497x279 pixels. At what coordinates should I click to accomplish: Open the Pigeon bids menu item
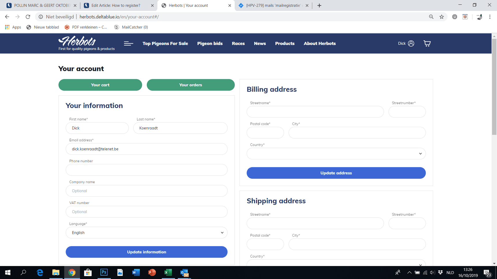210,44
